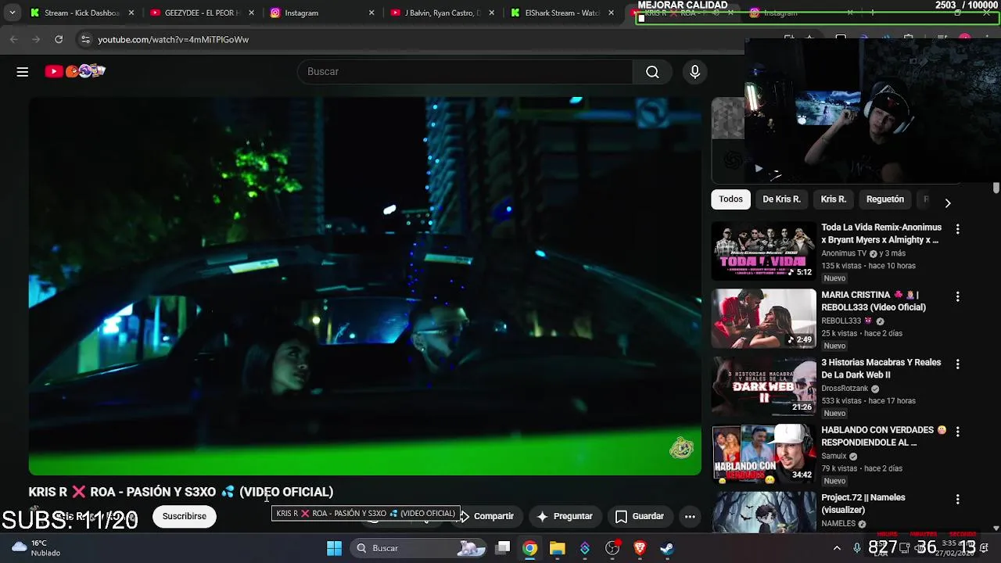Open the YouTube guide hamburger menu
The image size is (1001, 563).
tap(23, 72)
